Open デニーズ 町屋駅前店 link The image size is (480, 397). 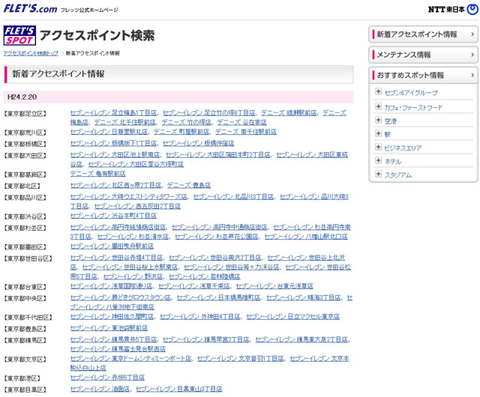pyautogui.click(x=181, y=132)
